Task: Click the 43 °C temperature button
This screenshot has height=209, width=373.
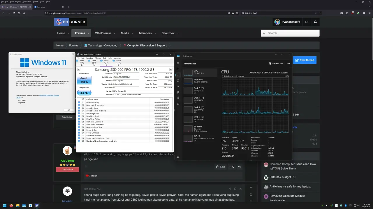Action: (x=84, y=93)
